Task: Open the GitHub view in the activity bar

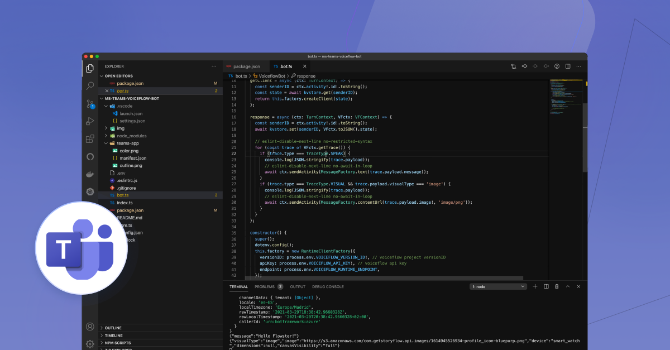Action: [90, 156]
